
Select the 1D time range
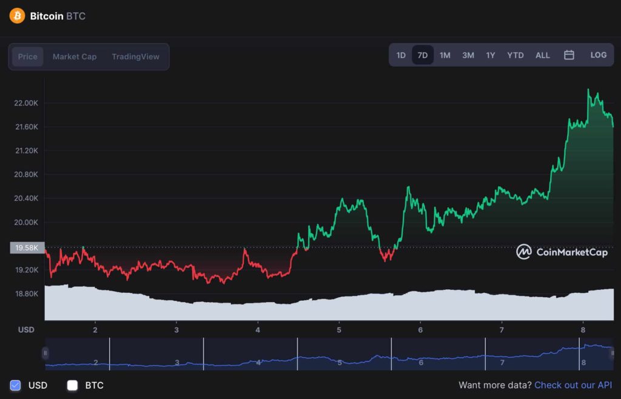click(401, 55)
